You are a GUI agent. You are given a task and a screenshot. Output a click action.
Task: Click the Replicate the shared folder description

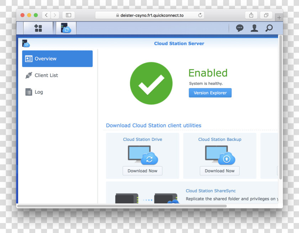pos(232,199)
